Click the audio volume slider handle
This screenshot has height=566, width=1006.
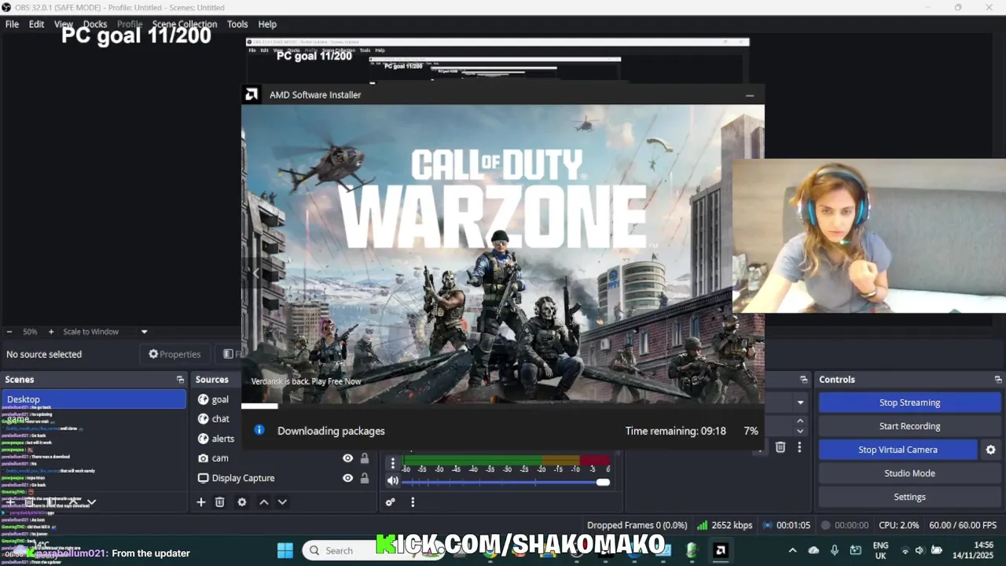(x=603, y=482)
